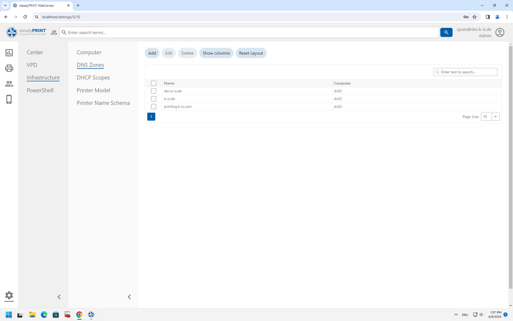Screen dimensions: 513x321
Task: Select the checkbox for printing.k-is.com
Action: (154, 107)
